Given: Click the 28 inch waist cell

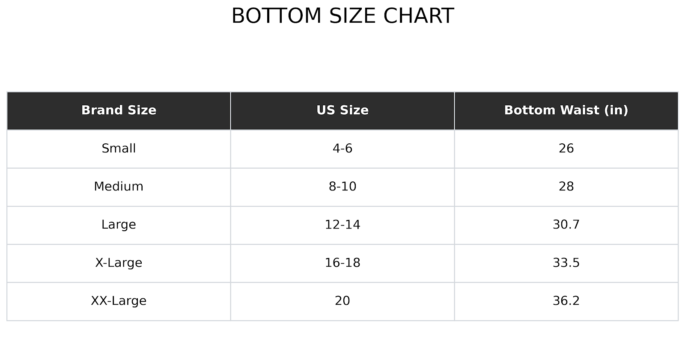Looking at the screenshot, I should tap(566, 187).
